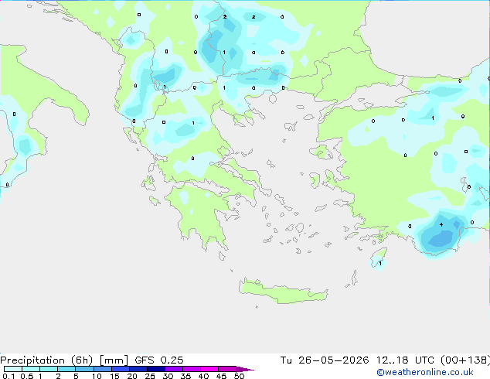Click the value "1" on Rhodes island

click(x=380, y=263)
